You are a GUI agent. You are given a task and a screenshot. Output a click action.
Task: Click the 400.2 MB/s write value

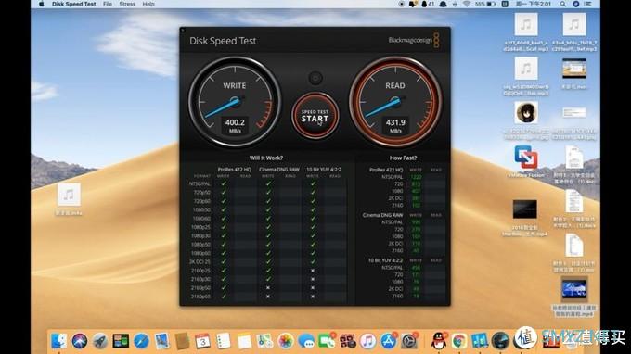coord(235,122)
